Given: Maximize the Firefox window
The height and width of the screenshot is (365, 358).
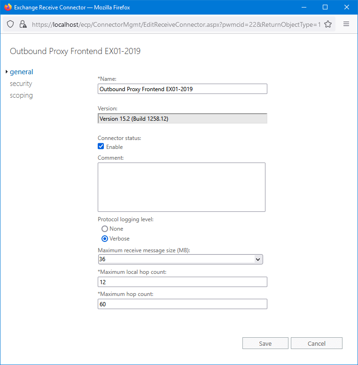Looking at the screenshot, I should click(x=325, y=7).
